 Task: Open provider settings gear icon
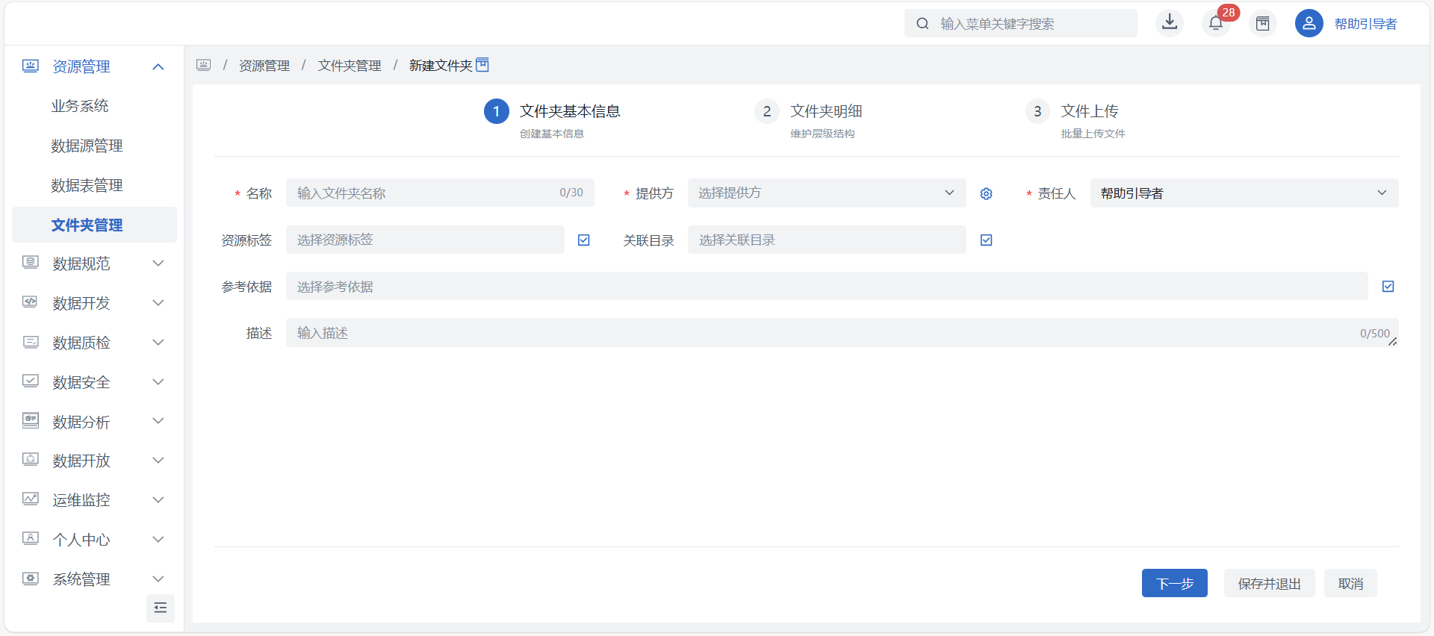[987, 193]
